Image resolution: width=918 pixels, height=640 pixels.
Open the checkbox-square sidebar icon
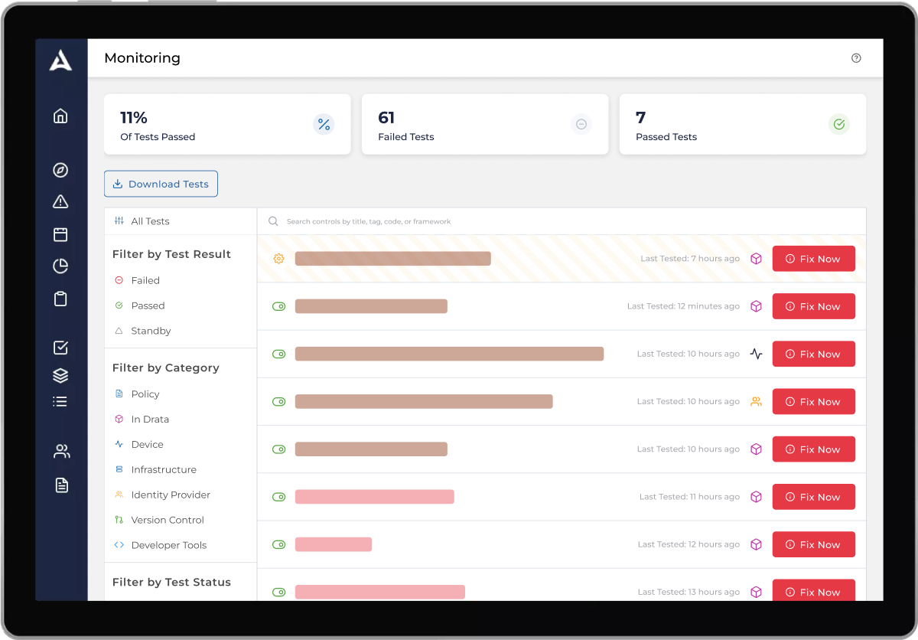pyautogui.click(x=60, y=348)
